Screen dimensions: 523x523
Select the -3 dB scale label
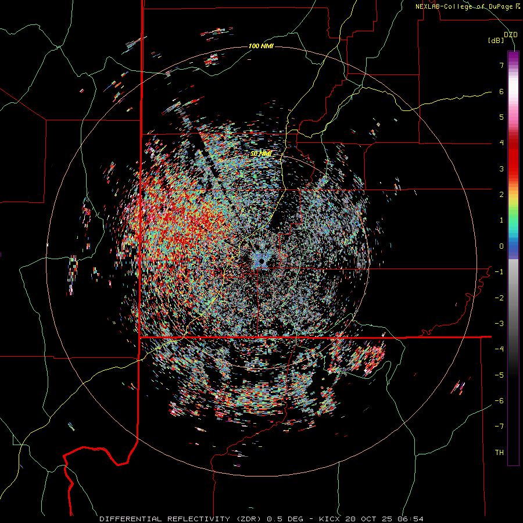[499, 324]
